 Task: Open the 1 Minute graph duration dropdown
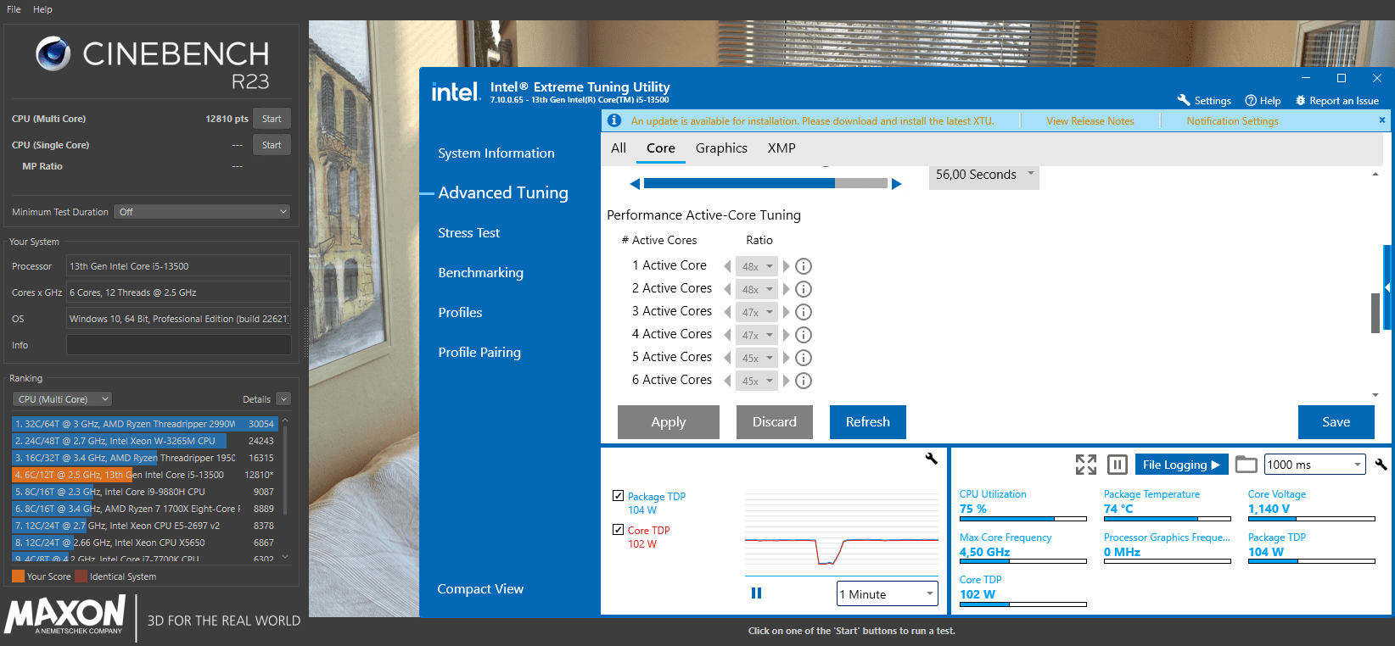[x=887, y=593]
